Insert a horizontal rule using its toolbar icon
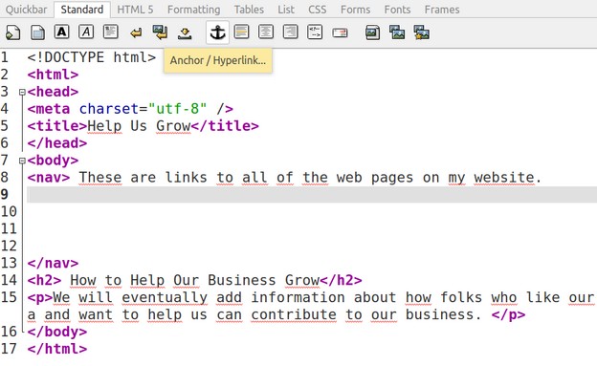The image size is (597, 366). (x=241, y=32)
